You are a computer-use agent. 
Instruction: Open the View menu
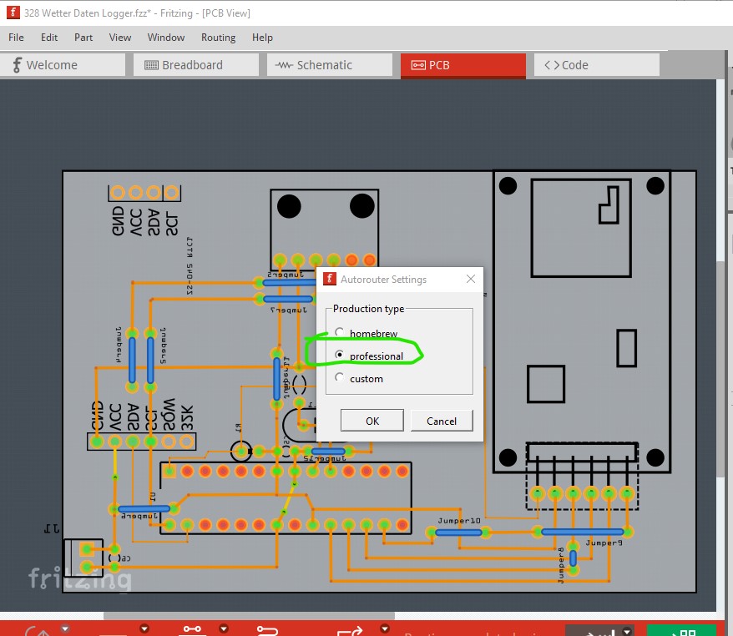(x=120, y=38)
